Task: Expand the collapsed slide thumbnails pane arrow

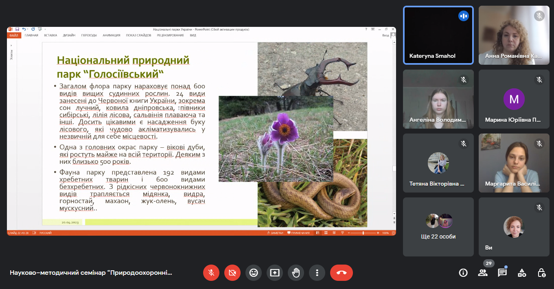Action: (x=11, y=46)
